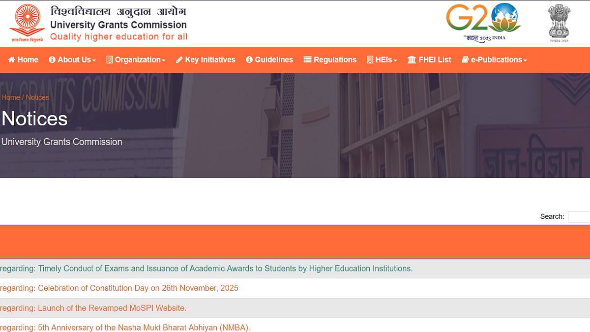Click the info icon beside Guidelines
This screenshot has width=590, height=332.
(250, 60)
